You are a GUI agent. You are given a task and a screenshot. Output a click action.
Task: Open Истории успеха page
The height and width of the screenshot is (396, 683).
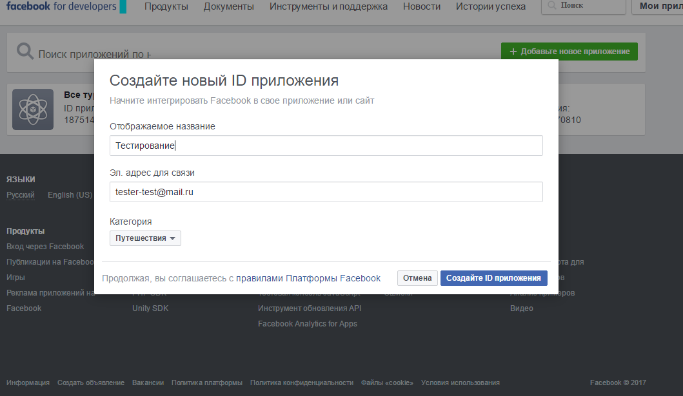coord(490,6)
